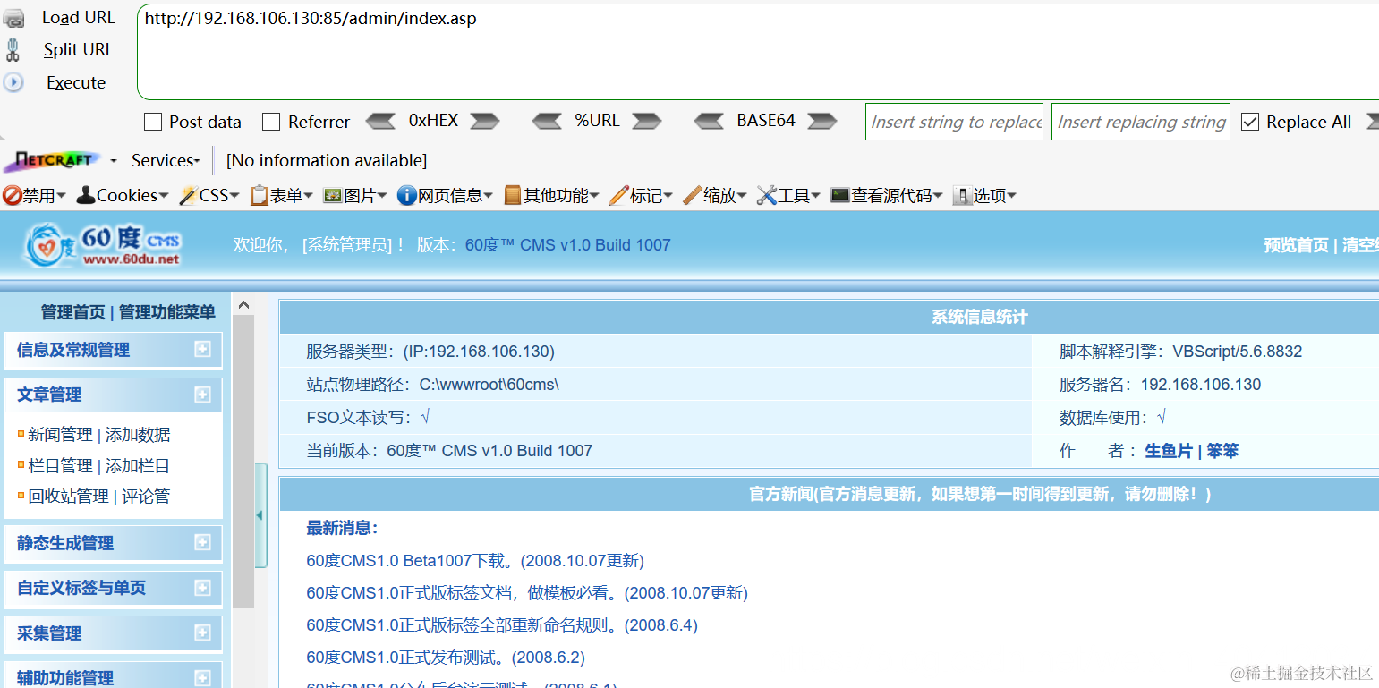This screenshot has width=1379, height=688.
Task: Click the 工具 tools icon
Action: pyautogui.click(x=766, y=195)
